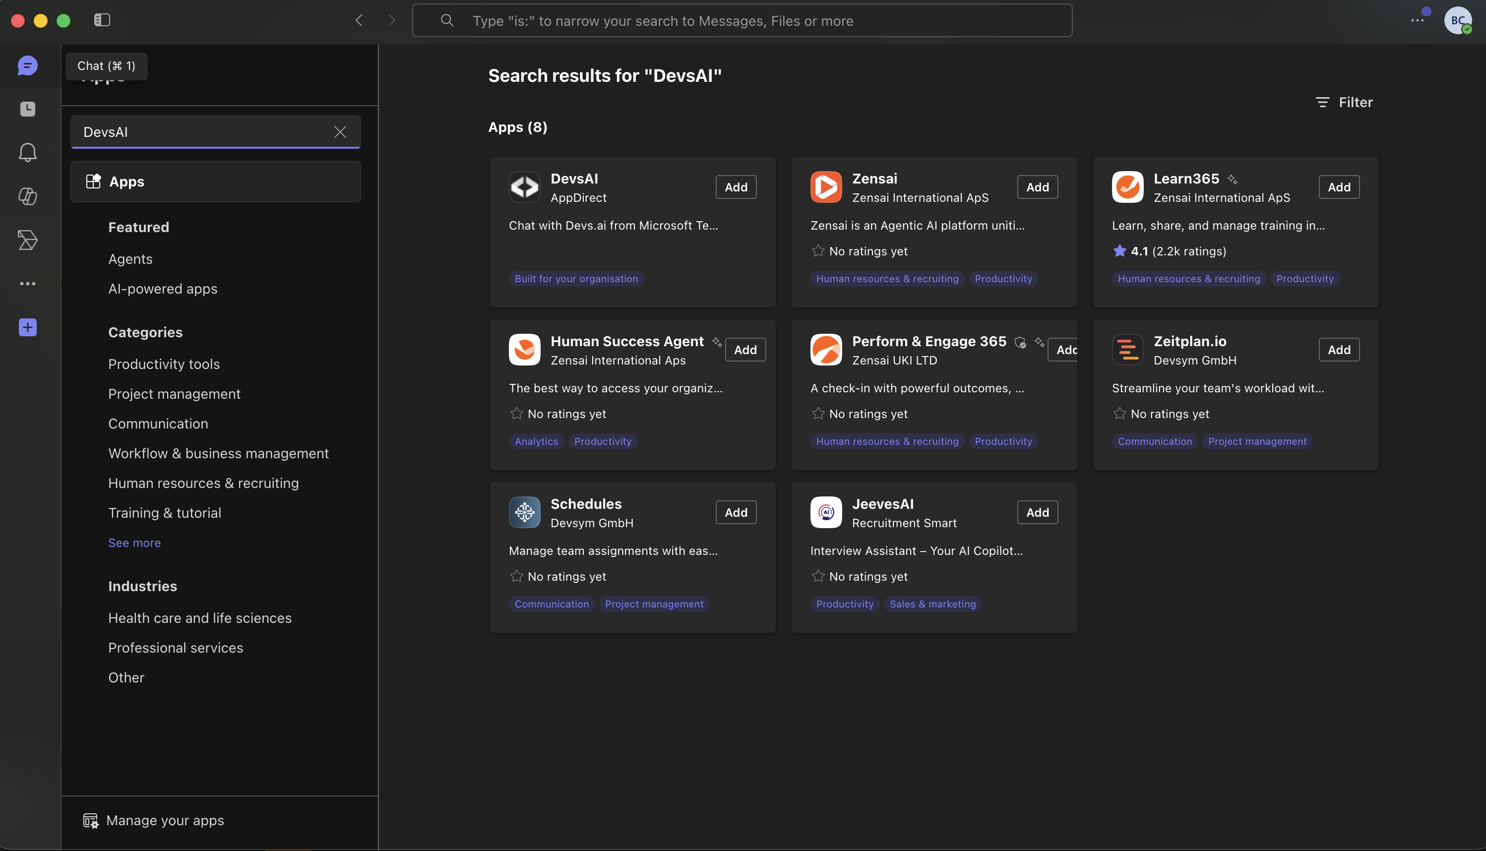
Task: Open the more apps ellipsis in the left rail
Action: [x=27, y=284]
